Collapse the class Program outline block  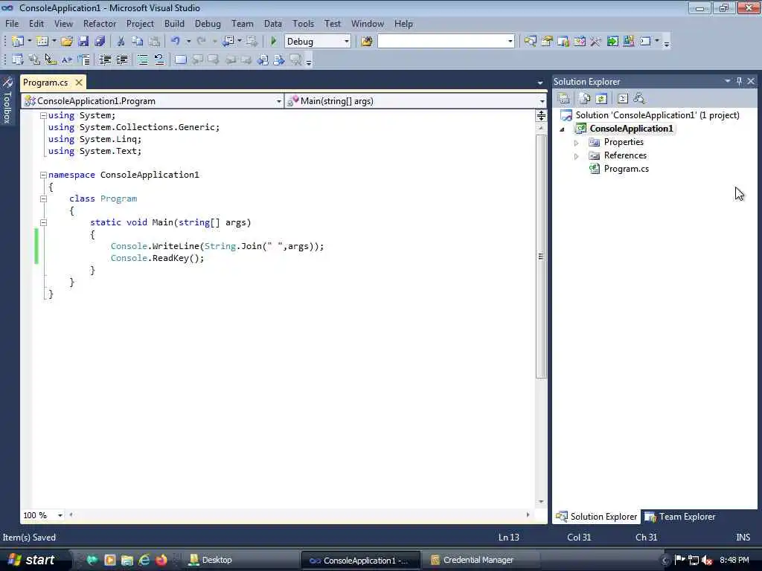(43, 199)
